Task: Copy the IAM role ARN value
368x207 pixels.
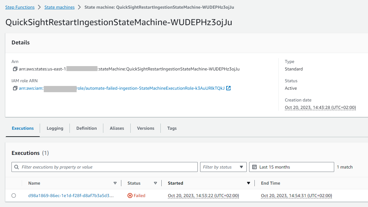Action: point(15,88)
